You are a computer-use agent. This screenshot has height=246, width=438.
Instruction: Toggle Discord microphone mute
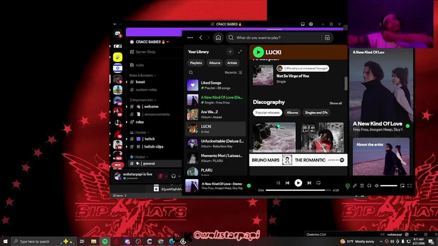tap(160, 176)
